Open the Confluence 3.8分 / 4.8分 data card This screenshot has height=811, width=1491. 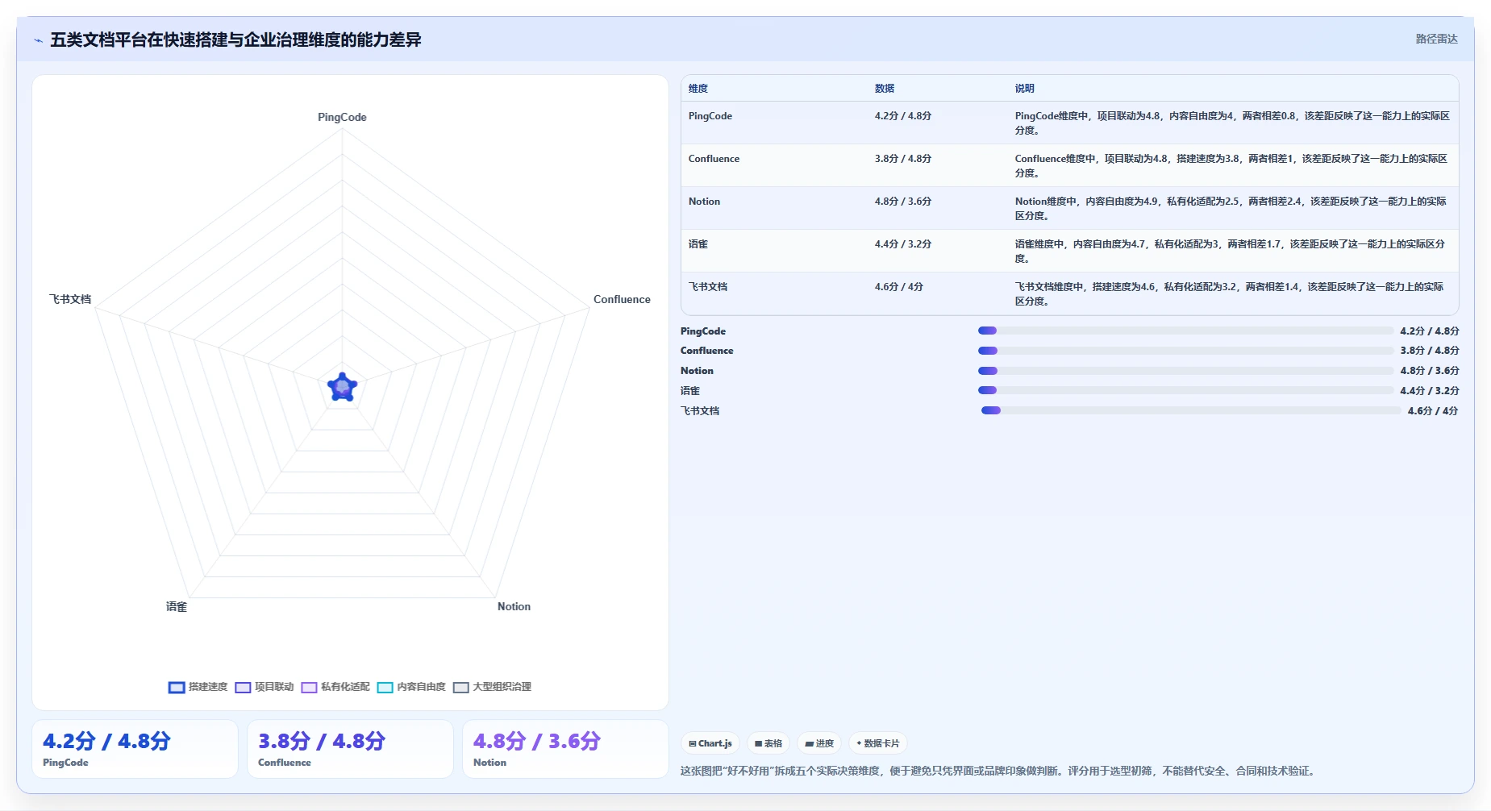pyautogui.click(x=350, y=749)
